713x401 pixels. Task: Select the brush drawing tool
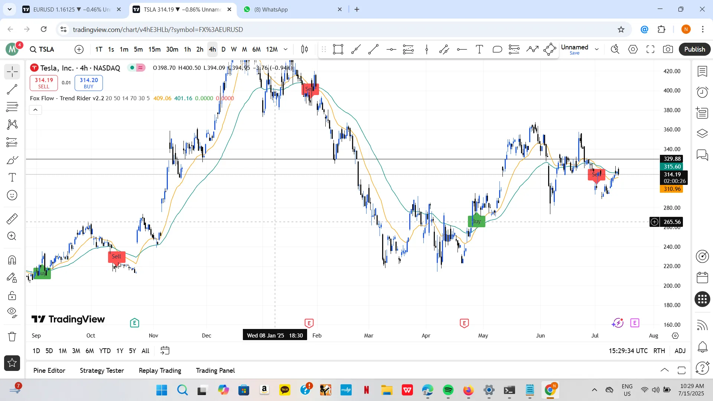click(x=12, y=160)
